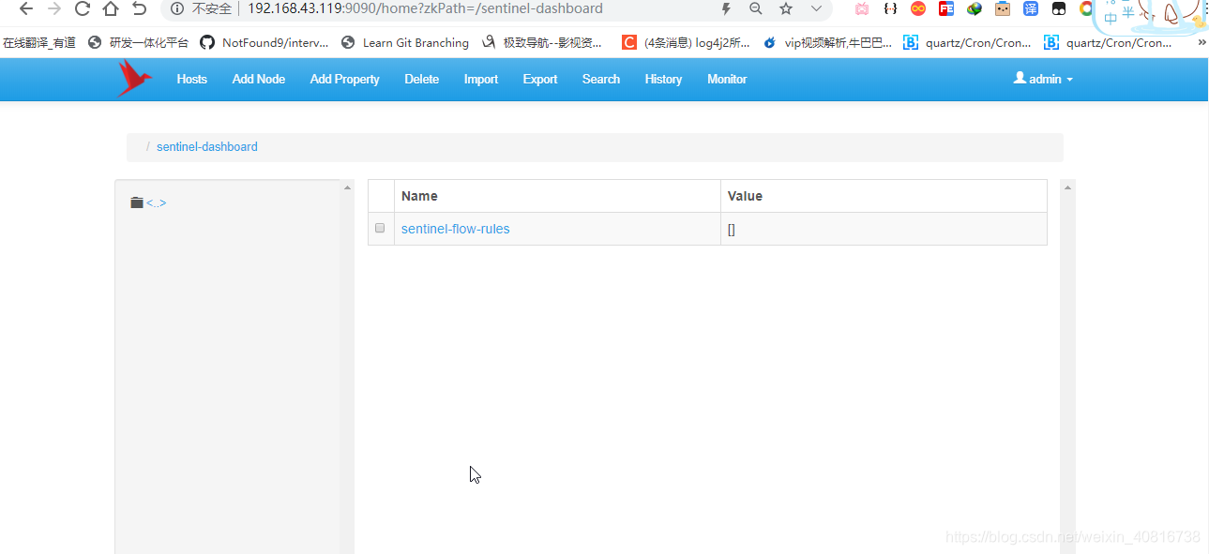Reload the page with refresh icon
This screenshot has height=554, width=1209.
click(x=83, y=8)
